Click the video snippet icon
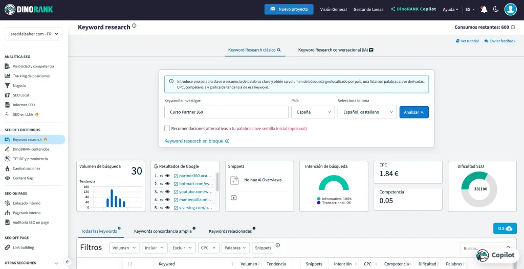This screenshot has width=524, height=269. [x=233, y=198]
